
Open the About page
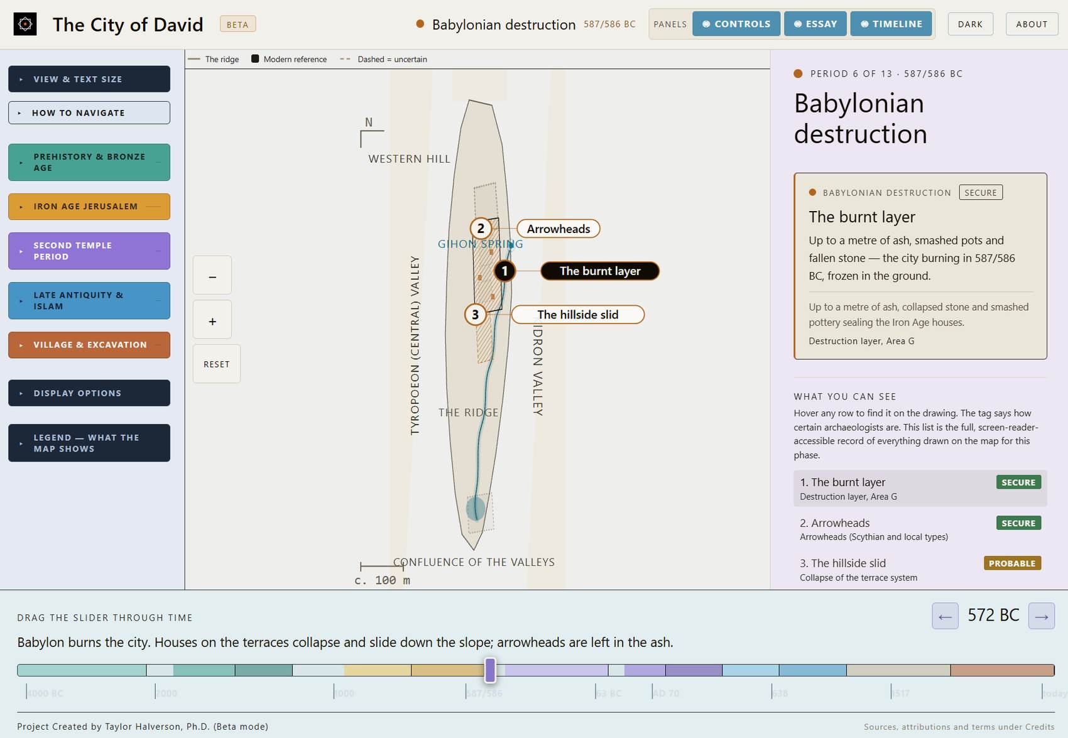tap(1032, 24)
